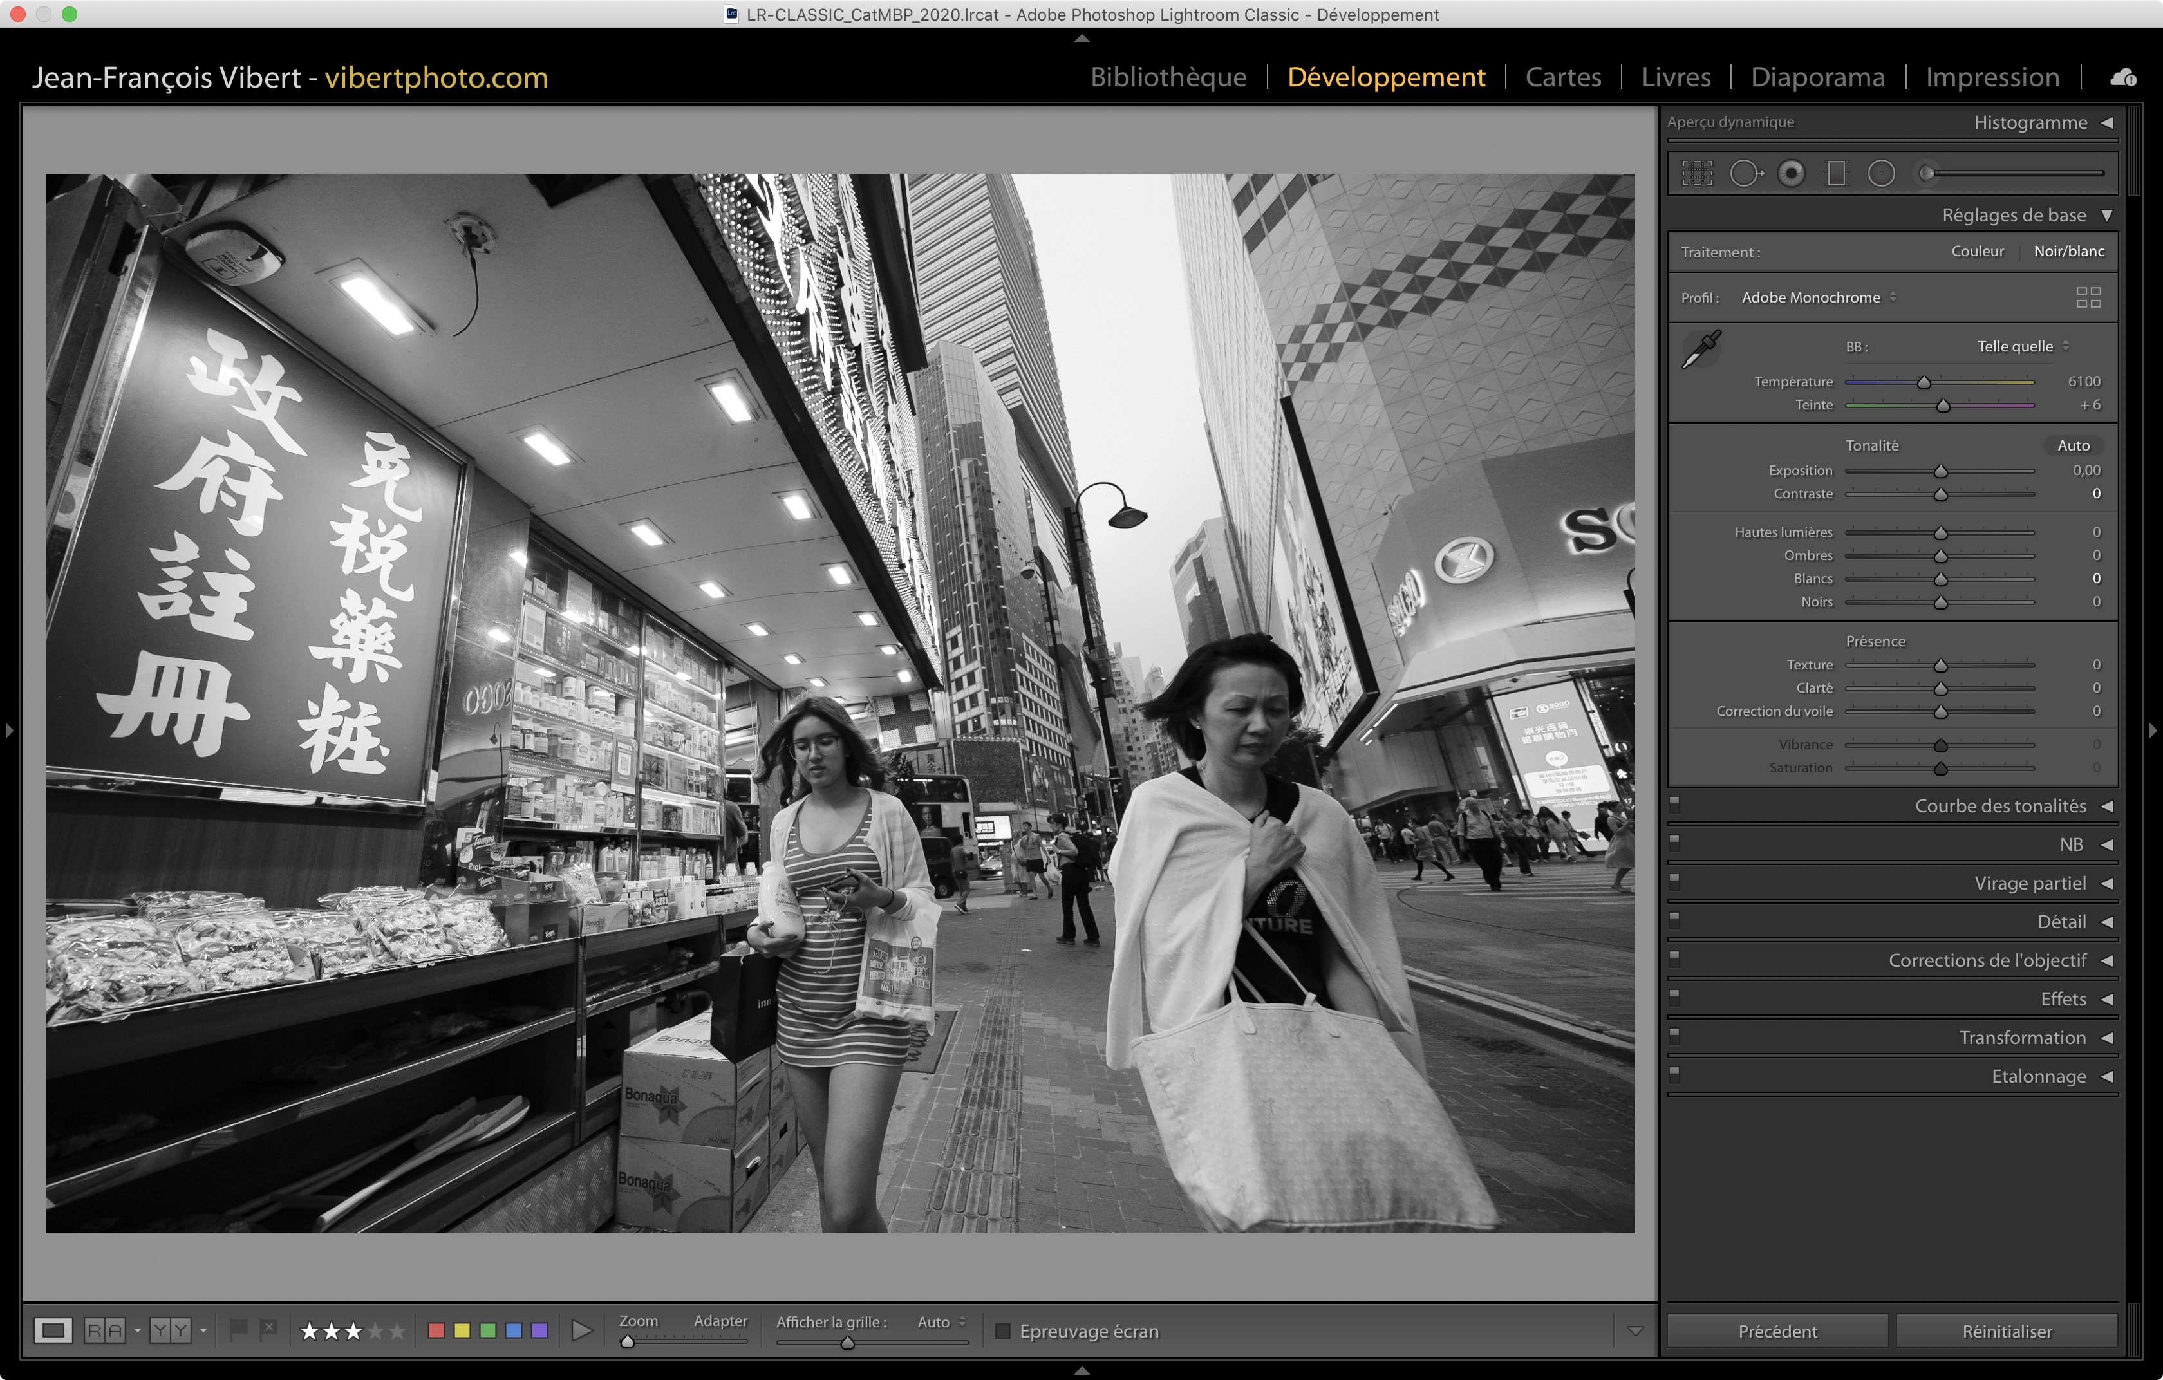Screen dimensions: 2163x1380
Task: Pick the white balance eyedropper
Action: tap(1701, 350)
